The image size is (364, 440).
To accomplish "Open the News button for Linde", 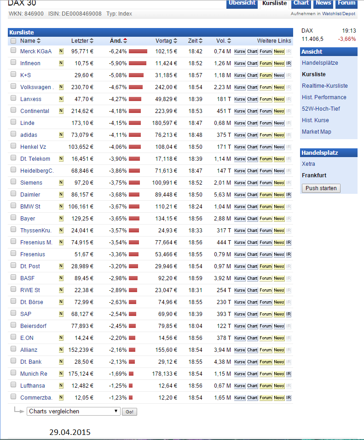I will pyautogui.click(x=279, y=123).
